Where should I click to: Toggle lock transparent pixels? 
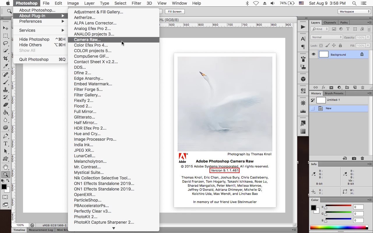[x=321, y=45]
